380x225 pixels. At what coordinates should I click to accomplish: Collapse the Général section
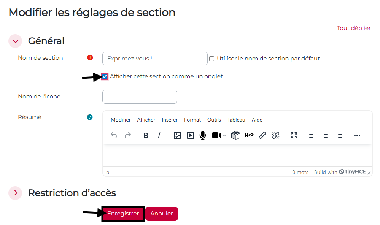16,41
